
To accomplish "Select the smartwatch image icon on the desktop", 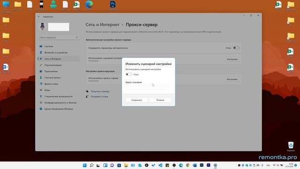I will (x=41, y=5).
